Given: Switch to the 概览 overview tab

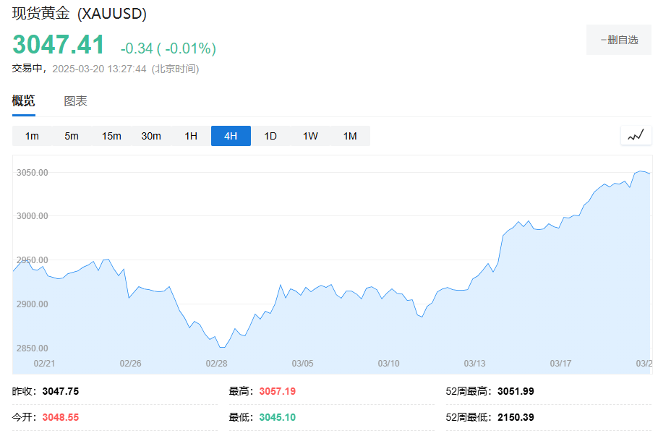Looking at the screenshot, I should 23,101.
